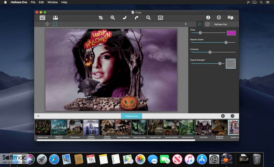Add a preset with the plus button
The height and width of the screenshot is (167, 274).
(223, 116)
